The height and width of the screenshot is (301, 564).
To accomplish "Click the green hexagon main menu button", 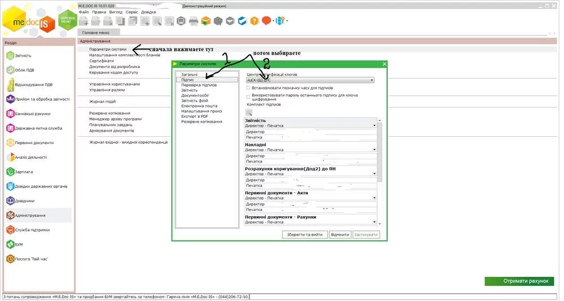I will [x=68, y=20].
